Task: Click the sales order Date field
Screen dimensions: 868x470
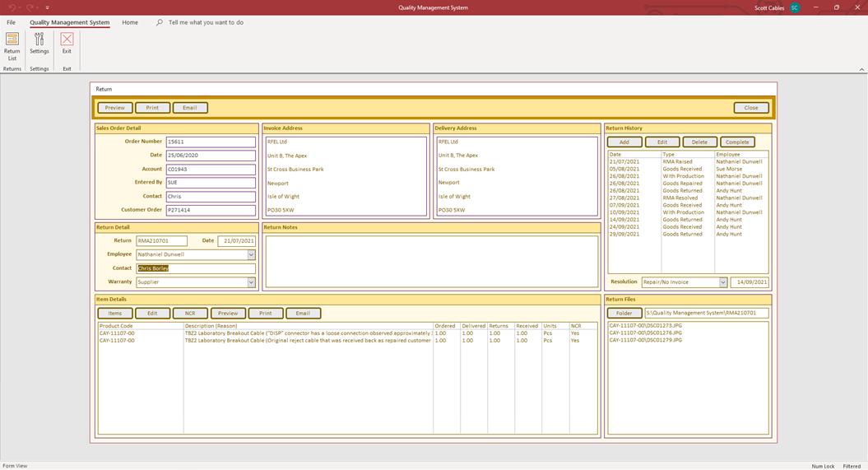Action: click(x=211, y=156)
